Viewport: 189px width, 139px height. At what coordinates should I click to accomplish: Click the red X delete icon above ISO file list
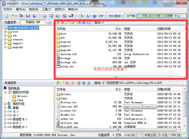coord(63,22)
